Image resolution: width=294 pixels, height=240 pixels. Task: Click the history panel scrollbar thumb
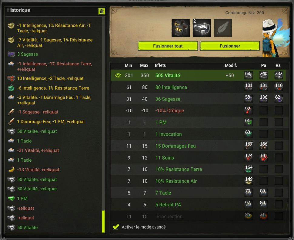coord(103,222)
